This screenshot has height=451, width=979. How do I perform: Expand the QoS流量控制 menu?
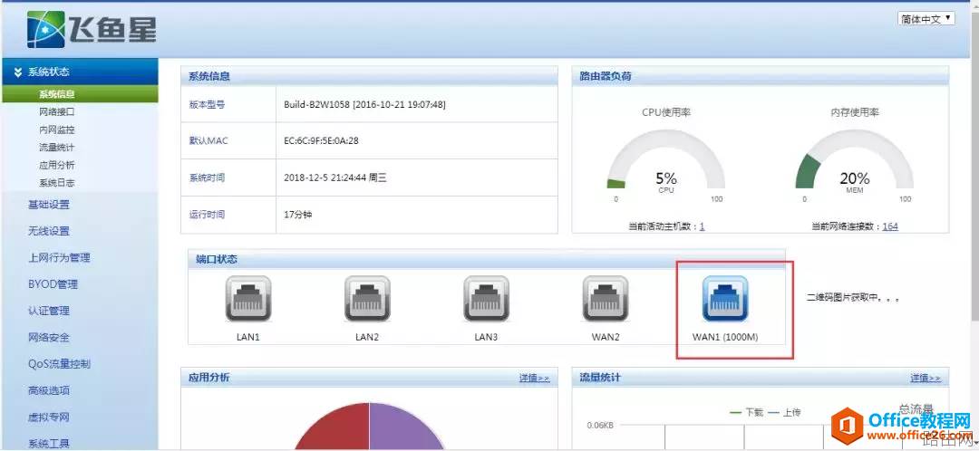coord(59,364)
